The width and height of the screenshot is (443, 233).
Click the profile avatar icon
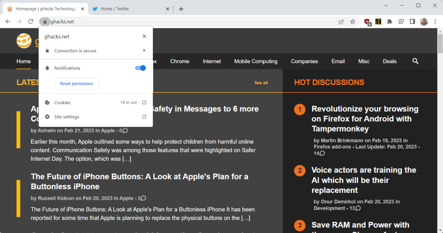[x=424, y=22]
